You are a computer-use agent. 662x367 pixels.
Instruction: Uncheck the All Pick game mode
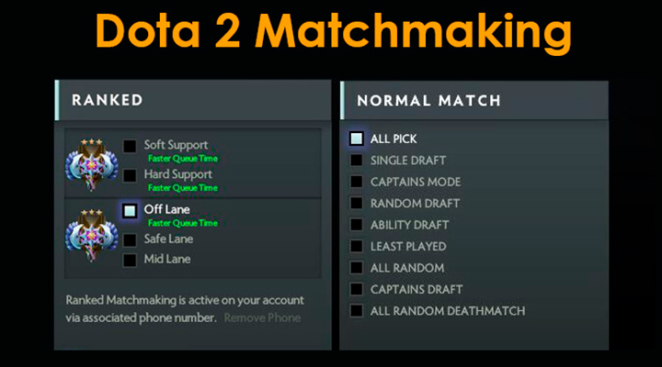pyautogui.click(x=357, y=139)
